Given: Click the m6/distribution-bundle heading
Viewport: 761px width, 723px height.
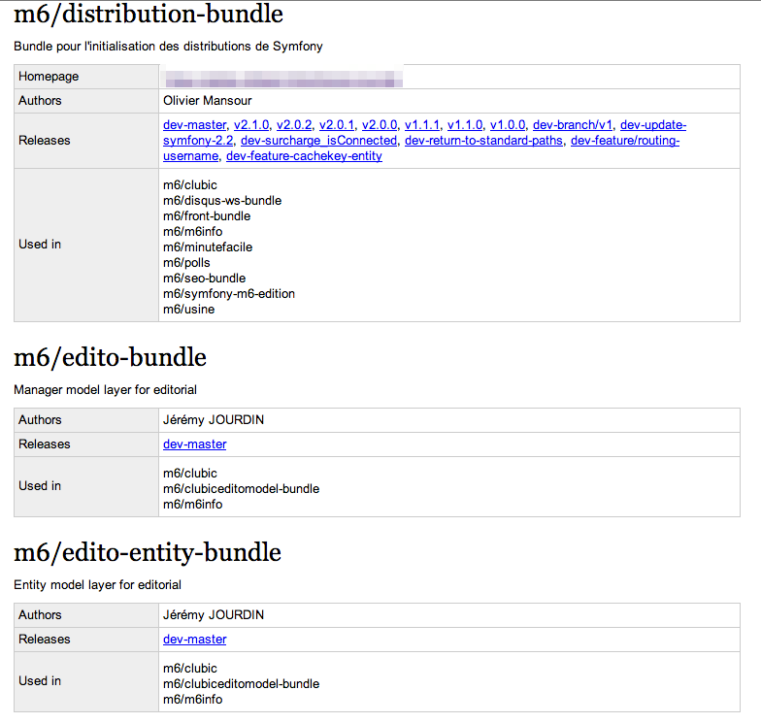Looking at the screenshot, I should pos(149,14).
